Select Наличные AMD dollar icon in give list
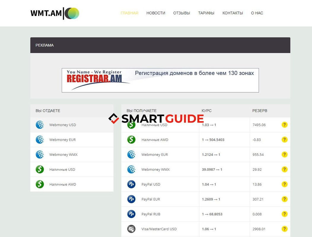The height and width of the screenshot is (237, 312). point(40,184)
